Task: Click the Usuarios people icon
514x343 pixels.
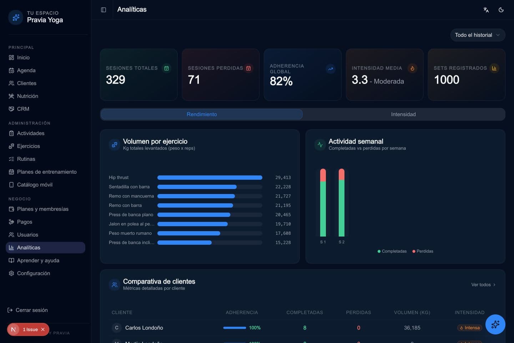Action: [x=11, y=235]
